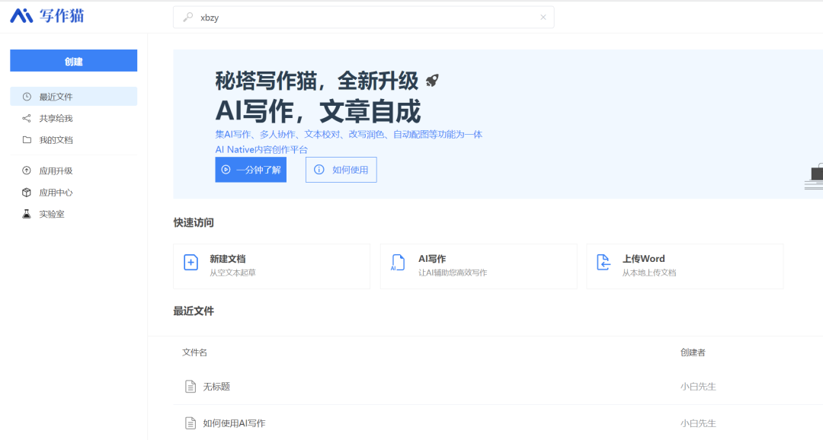Viewport: 823px width, 440px height.
Task: Click the 写作猫 logo
Action: click(47, 16)
